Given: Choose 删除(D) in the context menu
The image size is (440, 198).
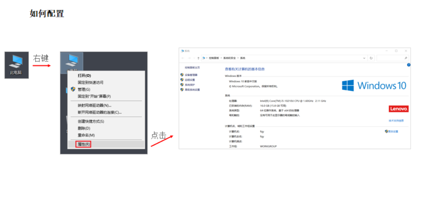Looking at the screenshot, I should (106, 128).
